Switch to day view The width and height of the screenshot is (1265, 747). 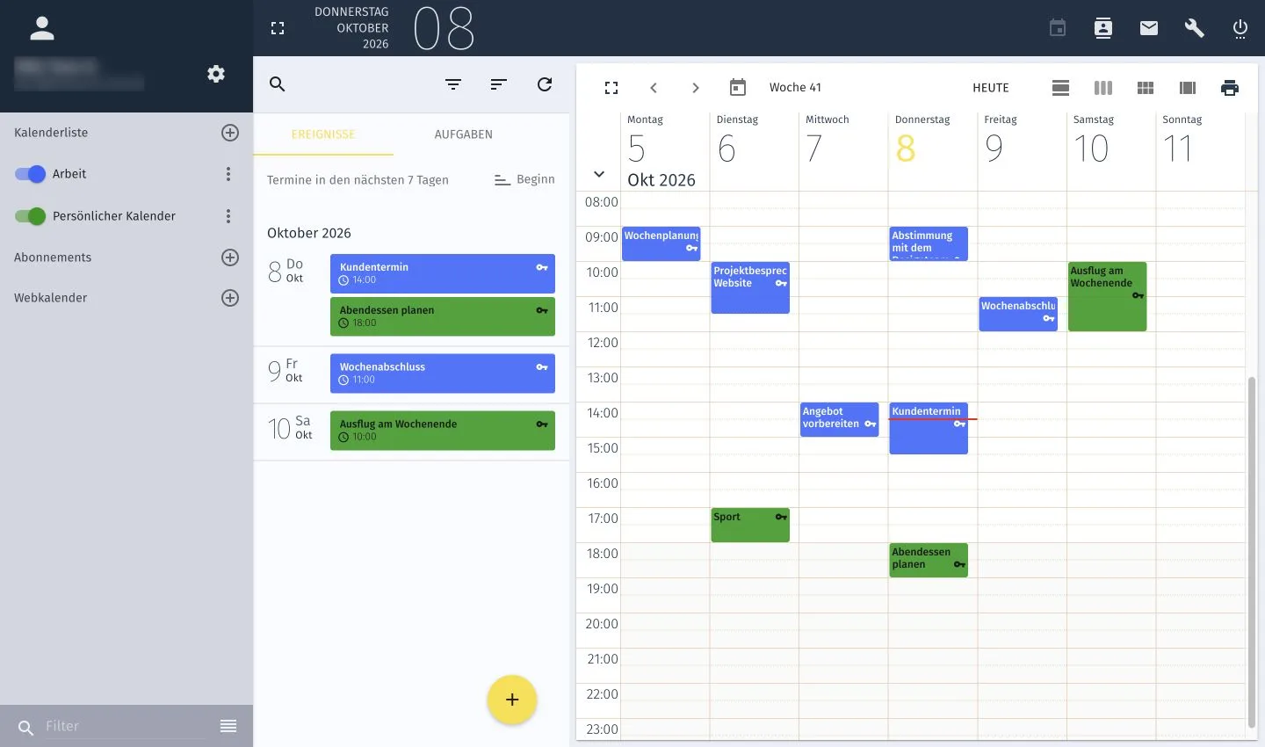point(1061,88)
